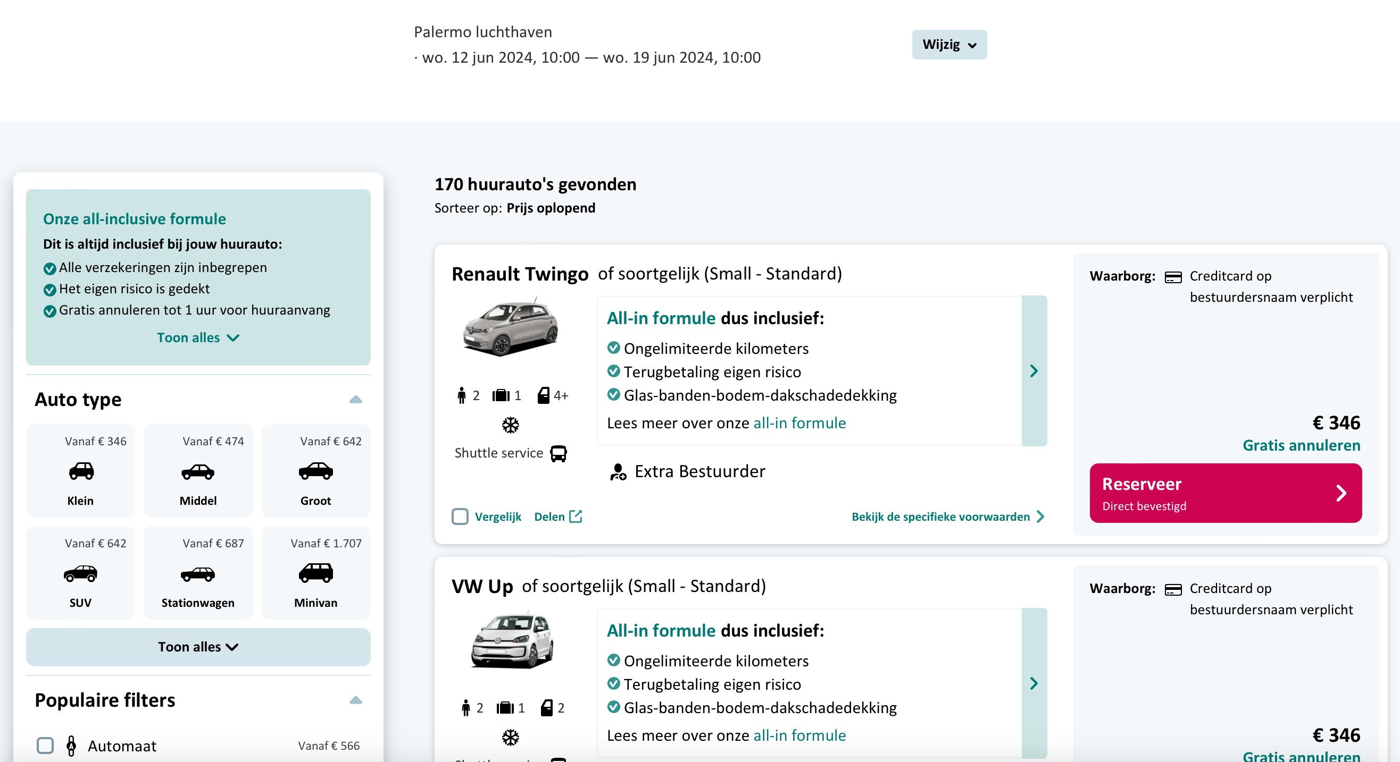Expand VW Up all-in formule chevron panel

[x=1034, y=683]
